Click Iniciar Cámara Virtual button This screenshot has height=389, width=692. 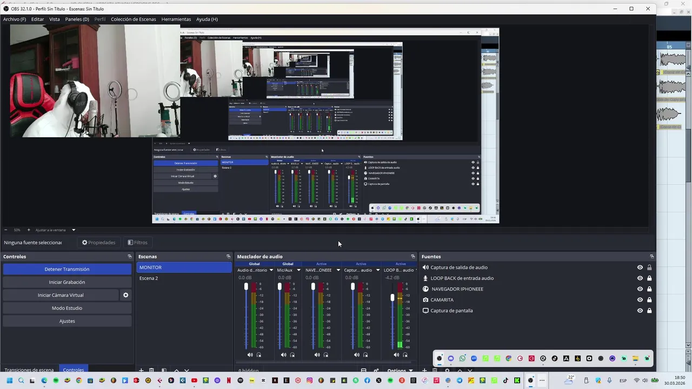(61, 295)
